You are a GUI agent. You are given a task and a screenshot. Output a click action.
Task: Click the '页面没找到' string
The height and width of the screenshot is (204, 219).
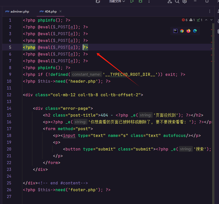coord(166,115)
